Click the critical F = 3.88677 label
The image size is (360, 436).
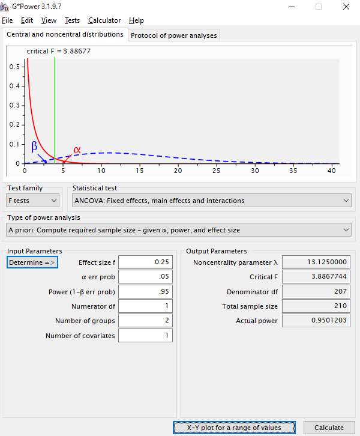tap(59, 51)
